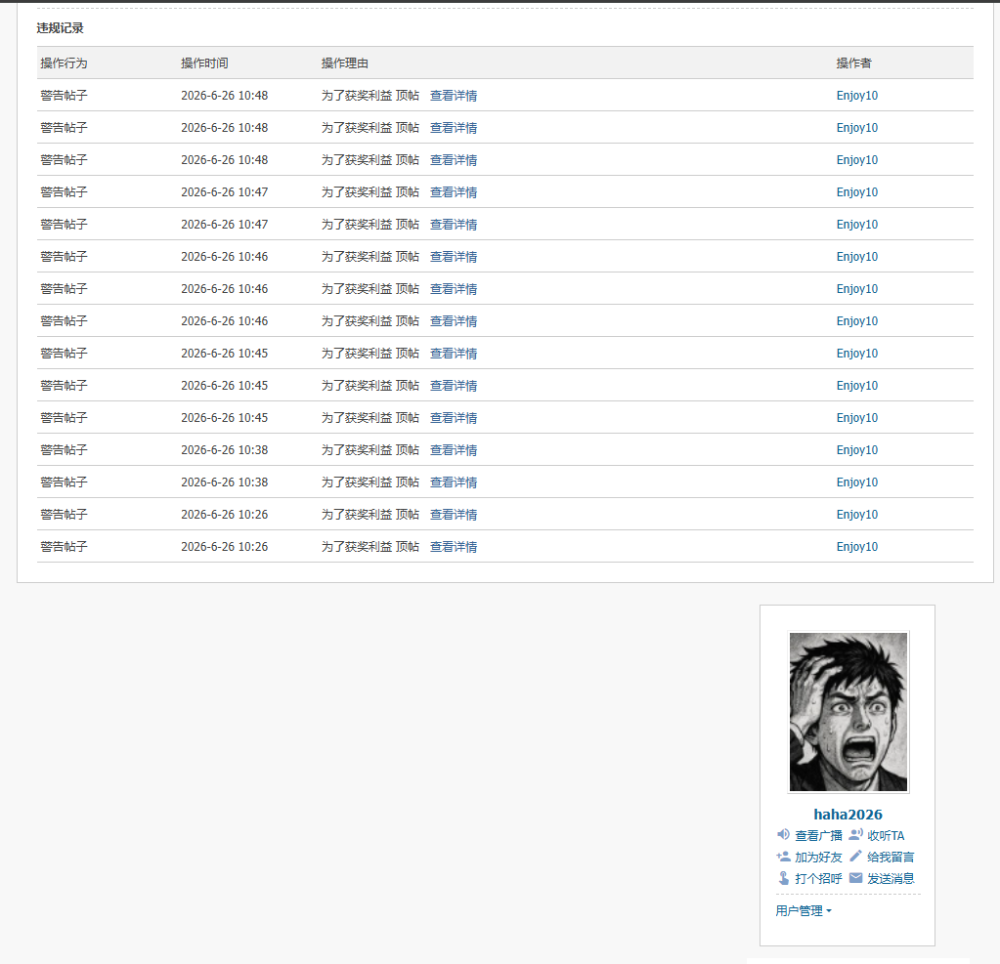1000x964 pixels.
Task: Open the haha2026 username link
Action: tap(848, 815)
